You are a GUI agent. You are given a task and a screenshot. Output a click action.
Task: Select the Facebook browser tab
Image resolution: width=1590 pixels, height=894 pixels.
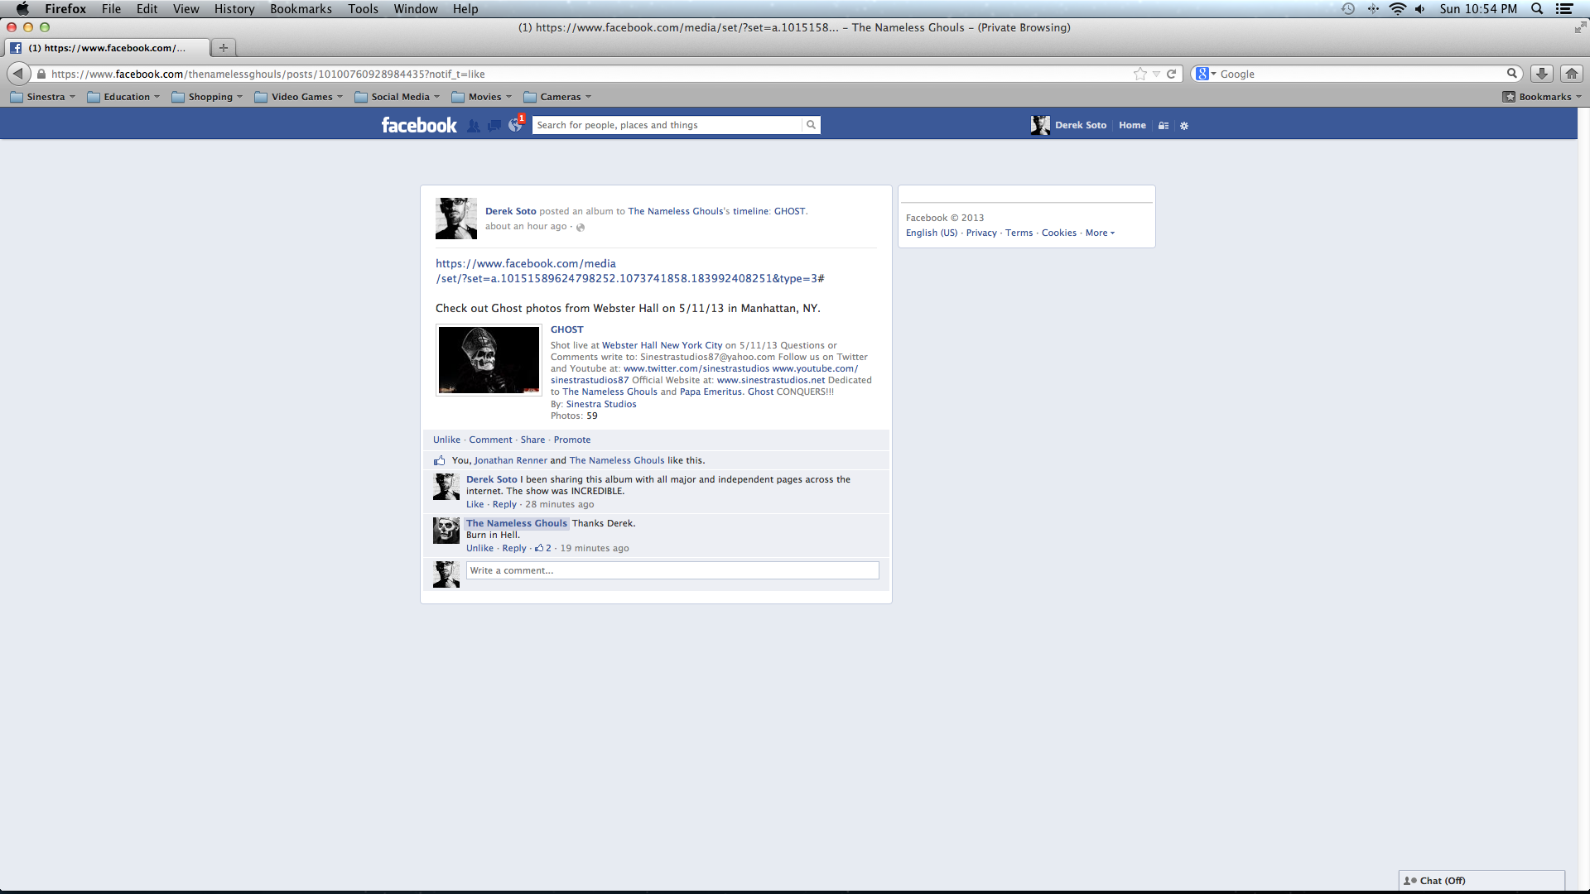[x=108, y=48]
